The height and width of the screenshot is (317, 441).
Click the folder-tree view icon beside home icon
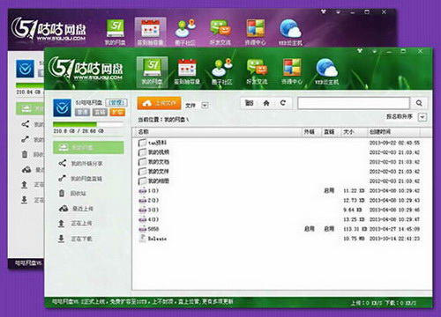coord(249,103)
